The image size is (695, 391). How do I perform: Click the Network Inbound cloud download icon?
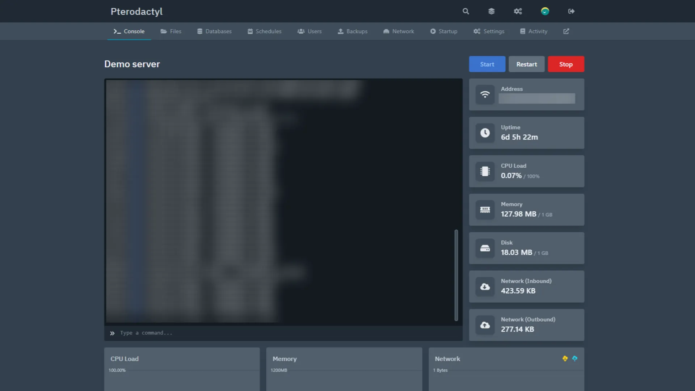click(485, 286)
